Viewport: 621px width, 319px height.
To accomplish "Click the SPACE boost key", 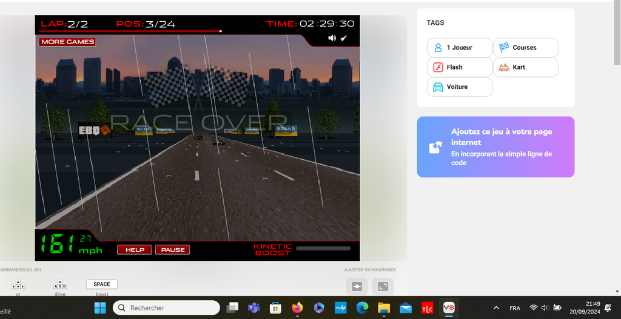I will point(102,284).
